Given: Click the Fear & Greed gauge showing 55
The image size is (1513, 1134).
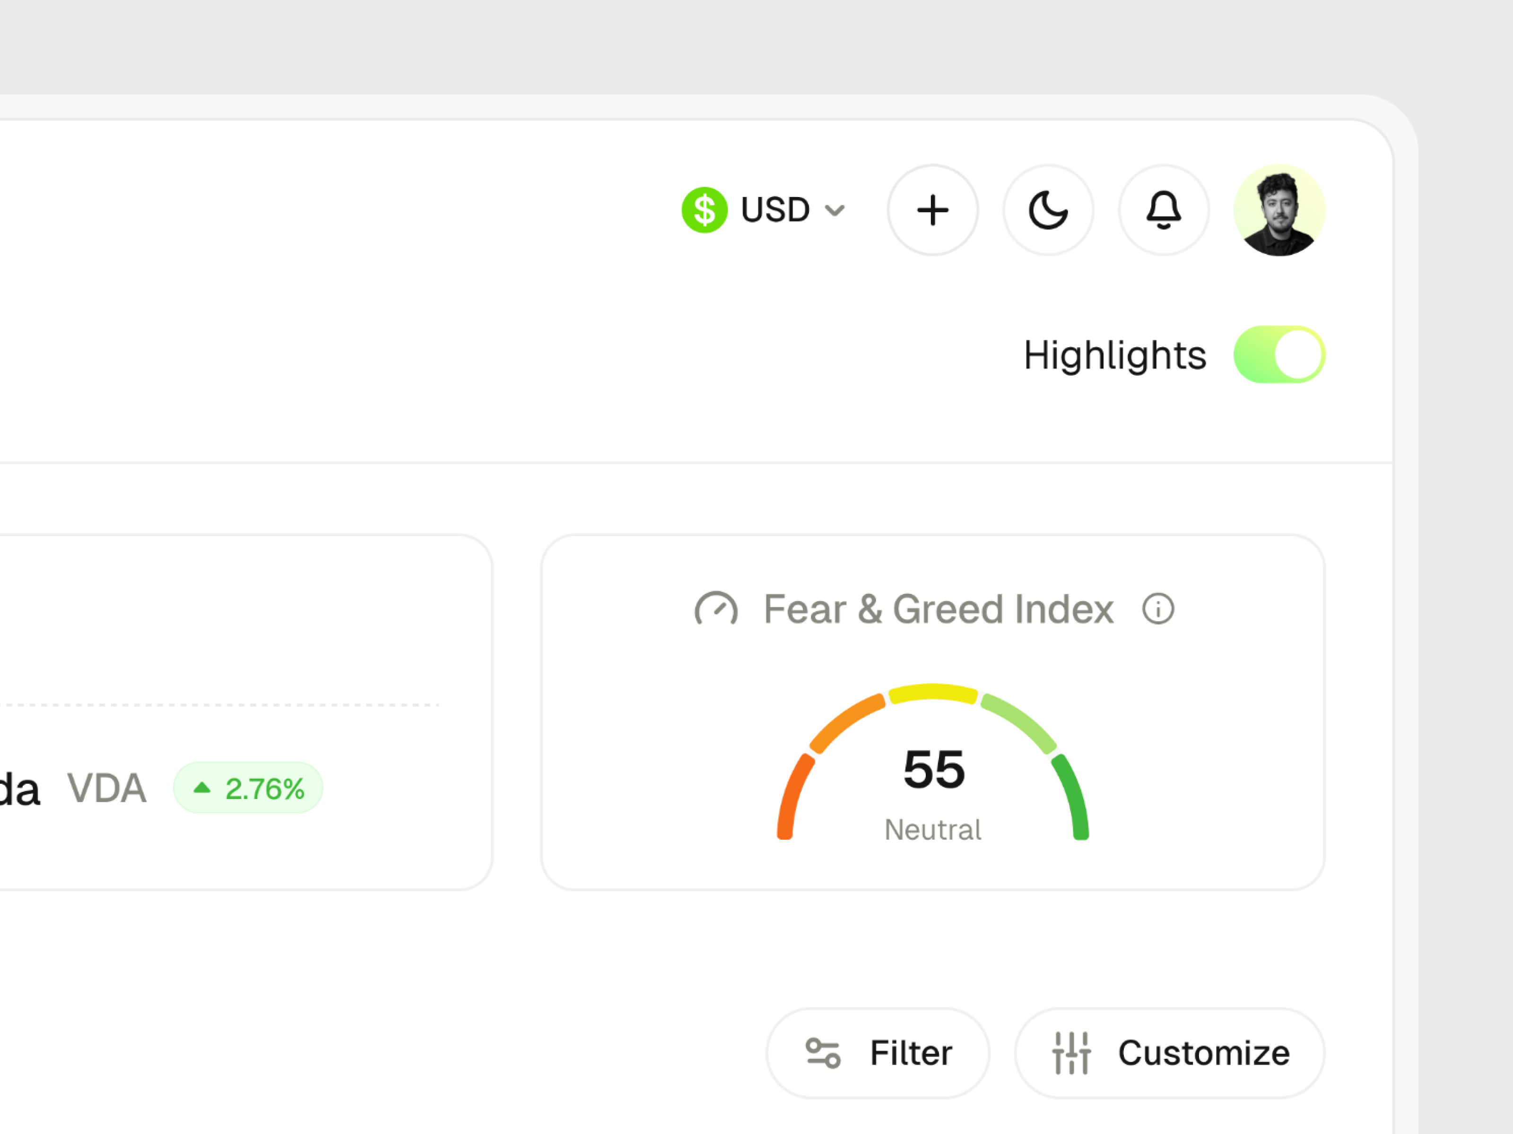Looking at the screenshot, I should [x=934, y=769].
